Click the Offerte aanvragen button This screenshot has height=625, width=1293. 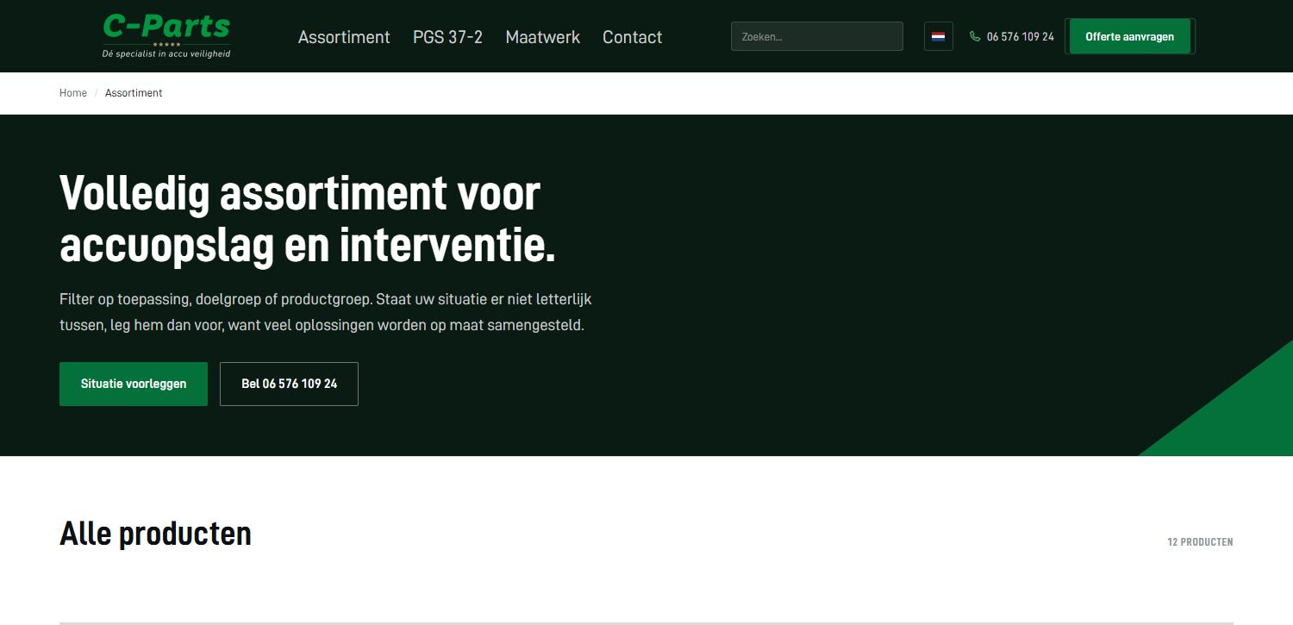pos(1129,36)
